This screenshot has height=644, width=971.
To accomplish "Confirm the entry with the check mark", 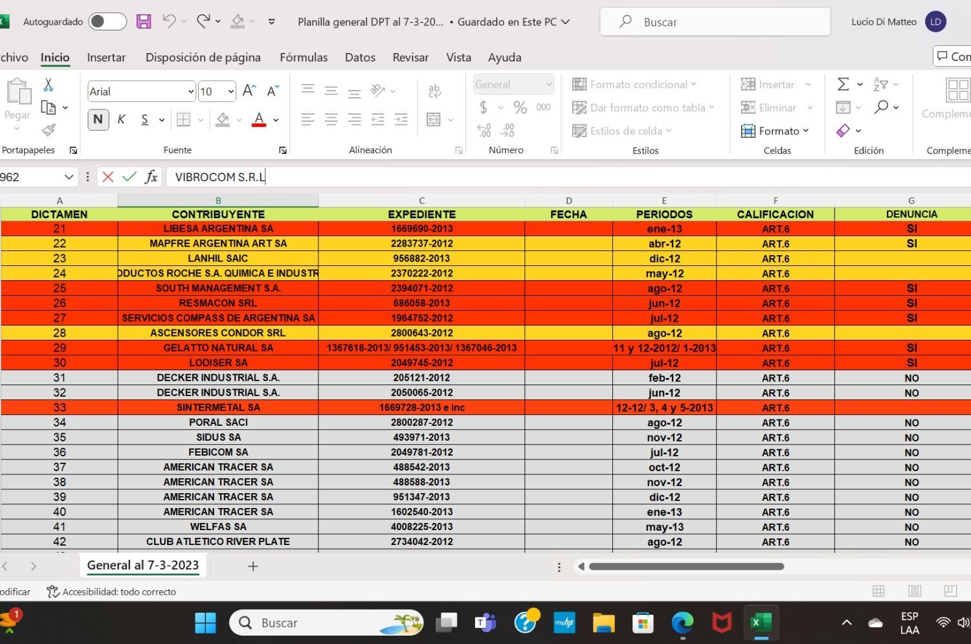I will [x=129, y=177].
